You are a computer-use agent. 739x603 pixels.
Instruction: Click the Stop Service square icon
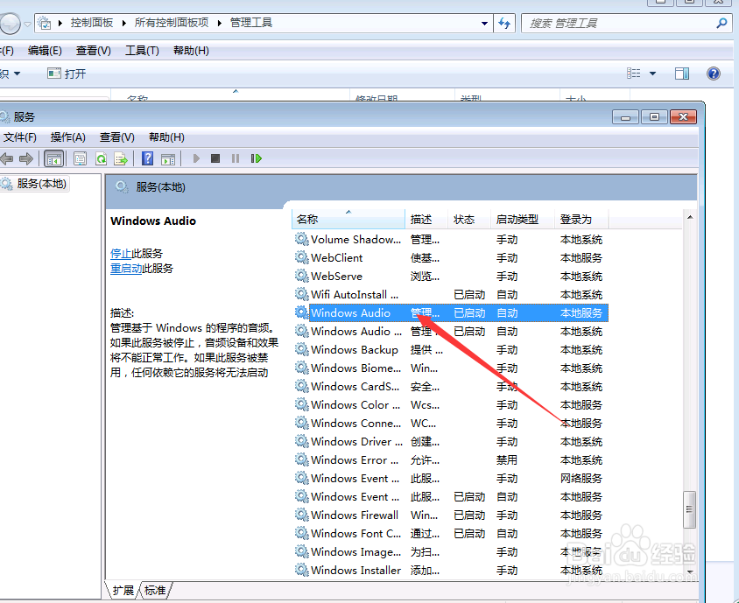(x=215, y=158)
